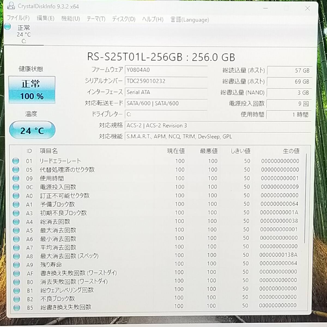327x327 pixels.
Task: Click the CrystalDiskInfo app icon in title bar
Action: 11,5
